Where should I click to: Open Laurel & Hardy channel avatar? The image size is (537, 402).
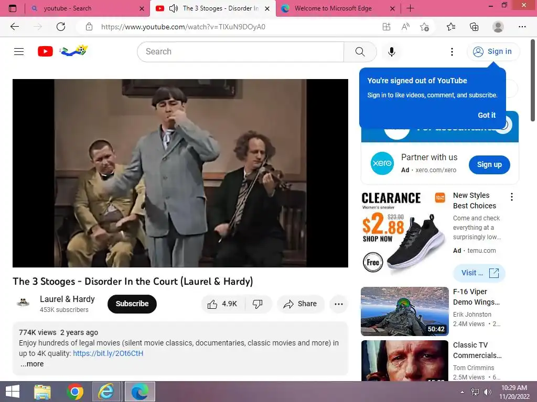click(23, 303)
